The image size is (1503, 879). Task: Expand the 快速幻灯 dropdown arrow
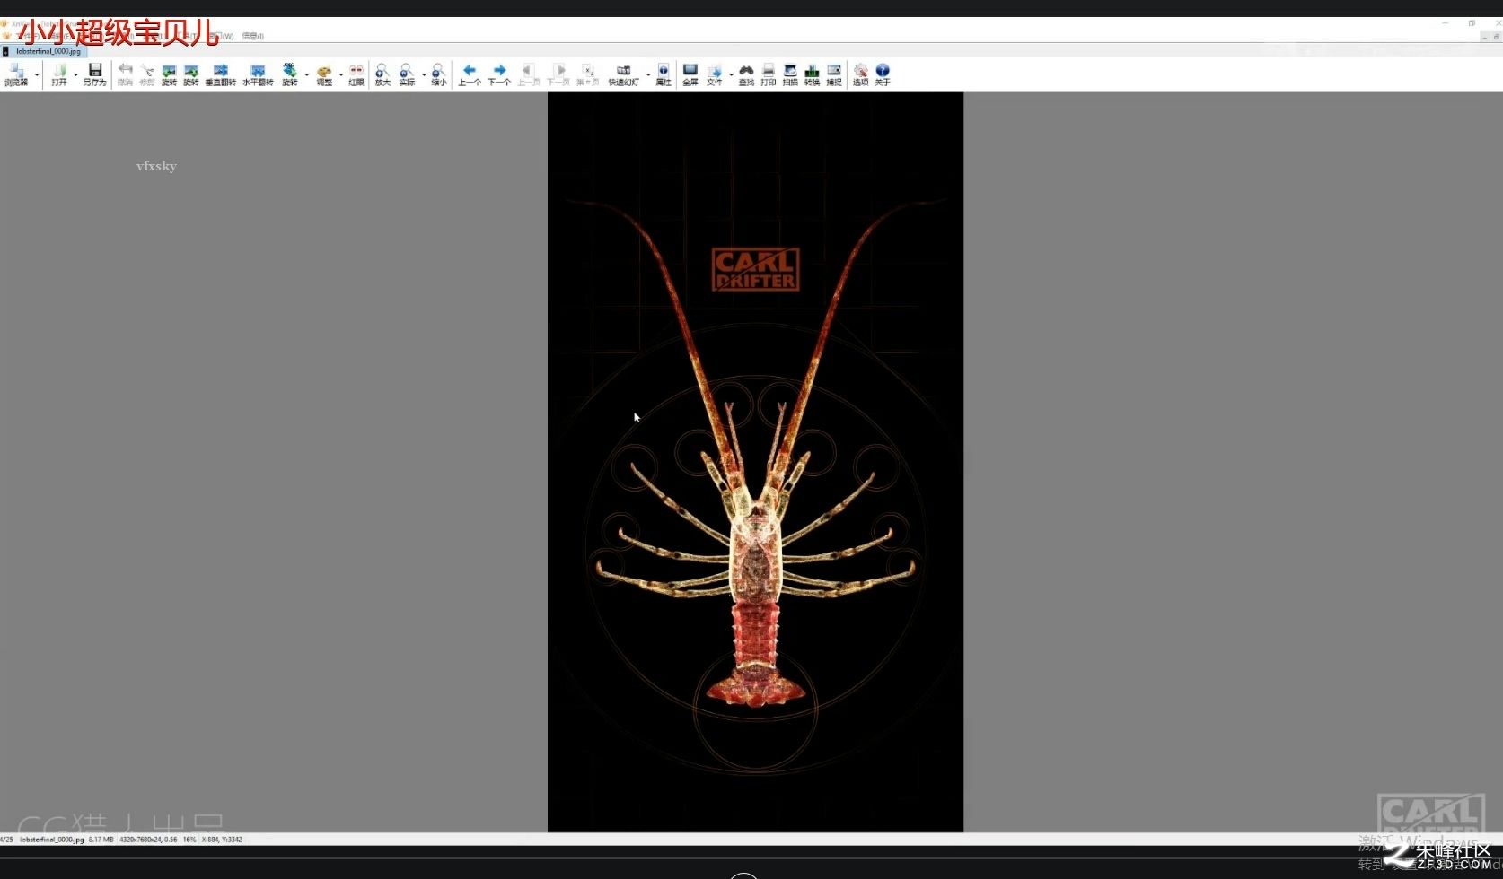tap(648, 74)
